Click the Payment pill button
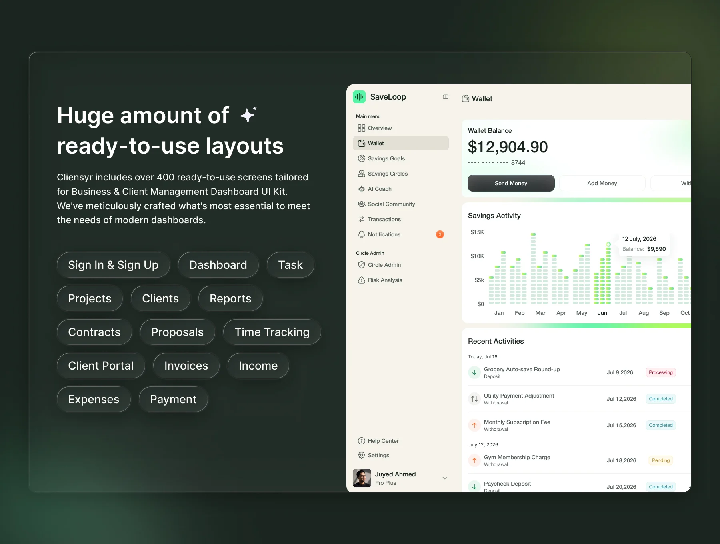720x544 pixels. pos(173,399)
